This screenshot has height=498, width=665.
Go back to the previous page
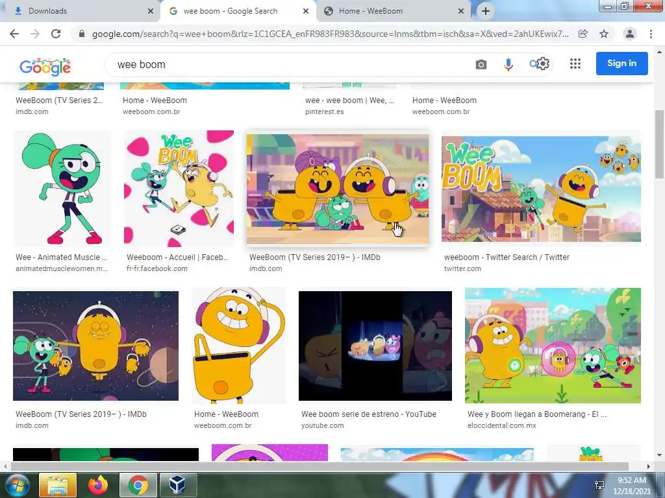tap(14, 34)
